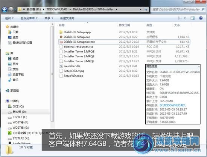This screenshot has width=207, height=157.
Task: Select the Diablo III Setup.app folder icon
Action: pos(61,32)
